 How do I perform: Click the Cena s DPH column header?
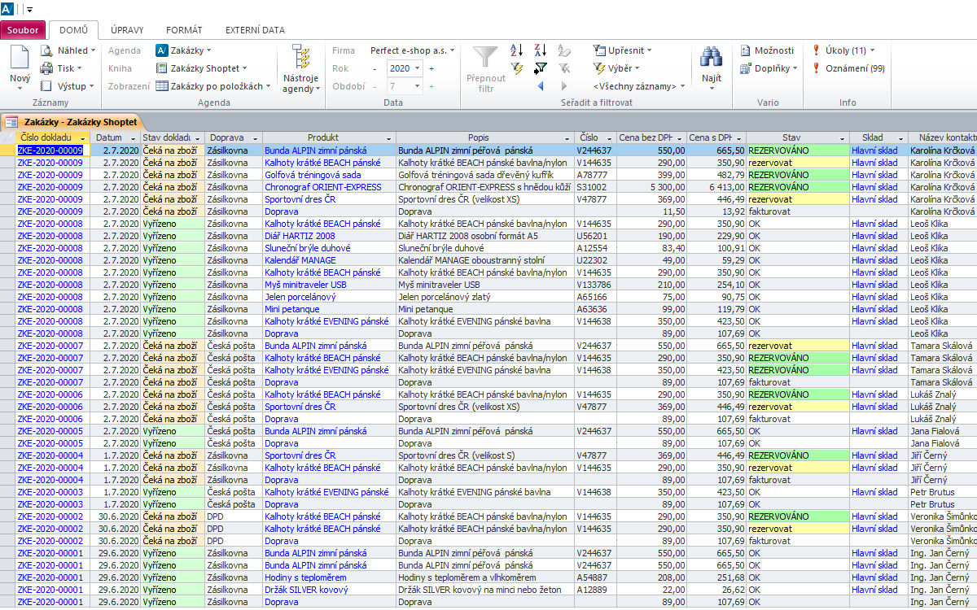716,138
